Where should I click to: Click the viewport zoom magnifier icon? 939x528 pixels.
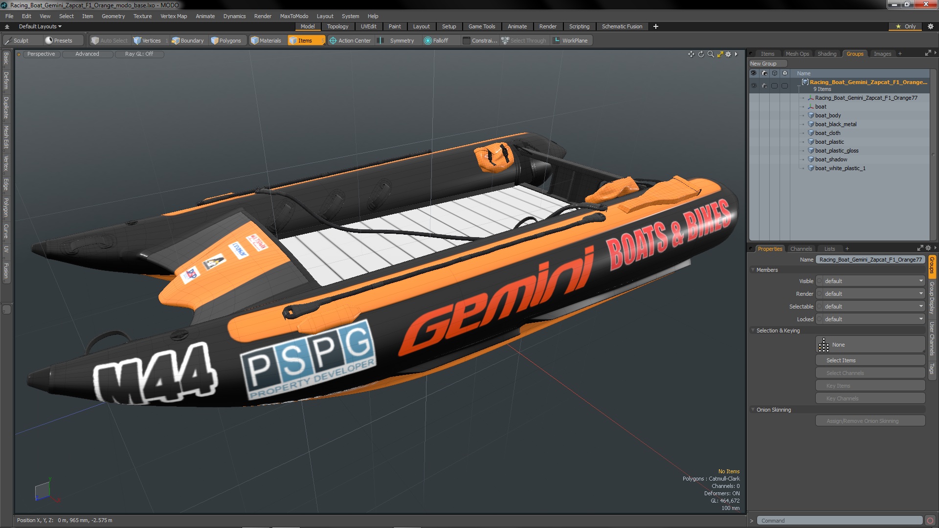tap(711, 54)
